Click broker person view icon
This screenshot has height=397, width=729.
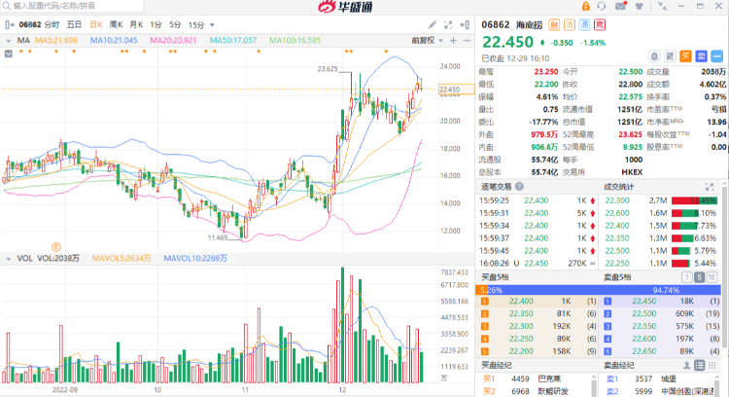coord(686,365)
